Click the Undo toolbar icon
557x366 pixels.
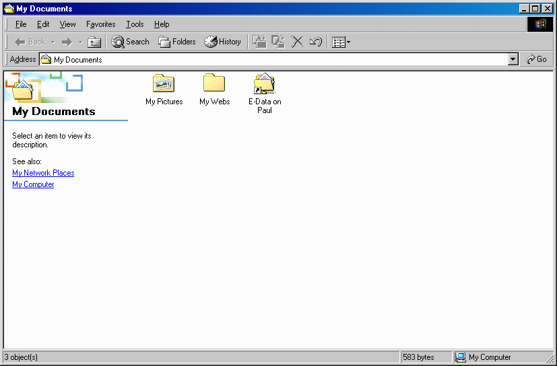[x=316, y=42]
